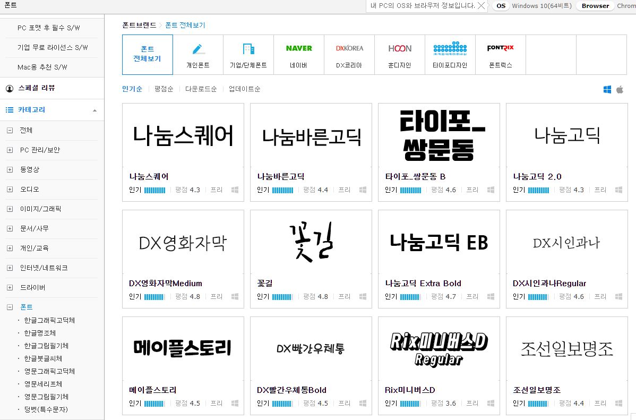Image resolution: width=636 pixels, height=420 pixels.
Task: Sort by 인기순
Action: (132, 89)
